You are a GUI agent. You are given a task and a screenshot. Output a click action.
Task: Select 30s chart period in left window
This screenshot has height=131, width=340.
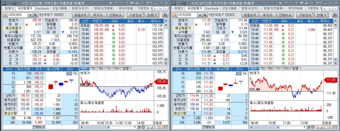[x=101, y=68]
